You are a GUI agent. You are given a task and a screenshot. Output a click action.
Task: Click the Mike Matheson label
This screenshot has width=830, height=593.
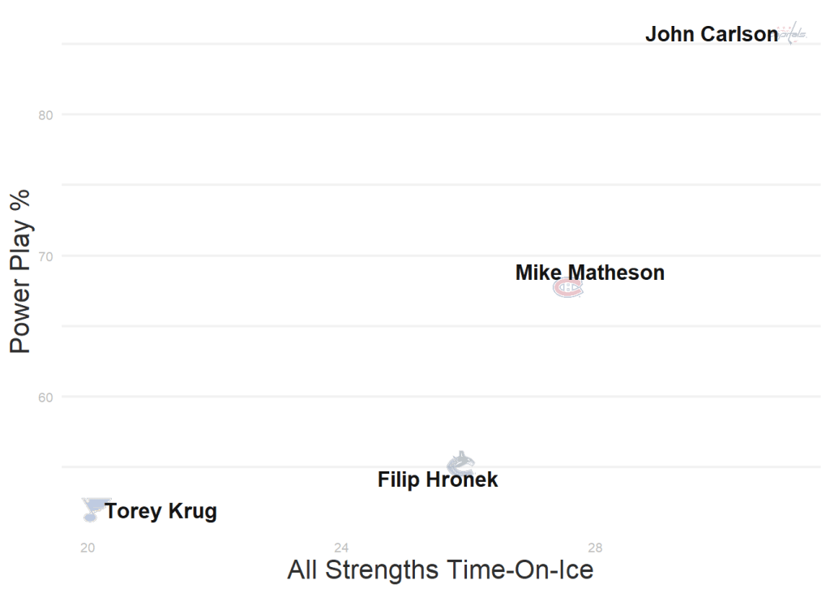(x=589, y=273)
